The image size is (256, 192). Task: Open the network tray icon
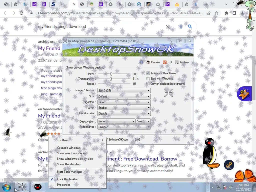click(x=218, y=187)
